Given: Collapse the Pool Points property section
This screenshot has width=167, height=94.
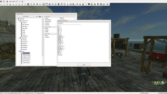Looking at the screenshot, I should tap(45, 27).
